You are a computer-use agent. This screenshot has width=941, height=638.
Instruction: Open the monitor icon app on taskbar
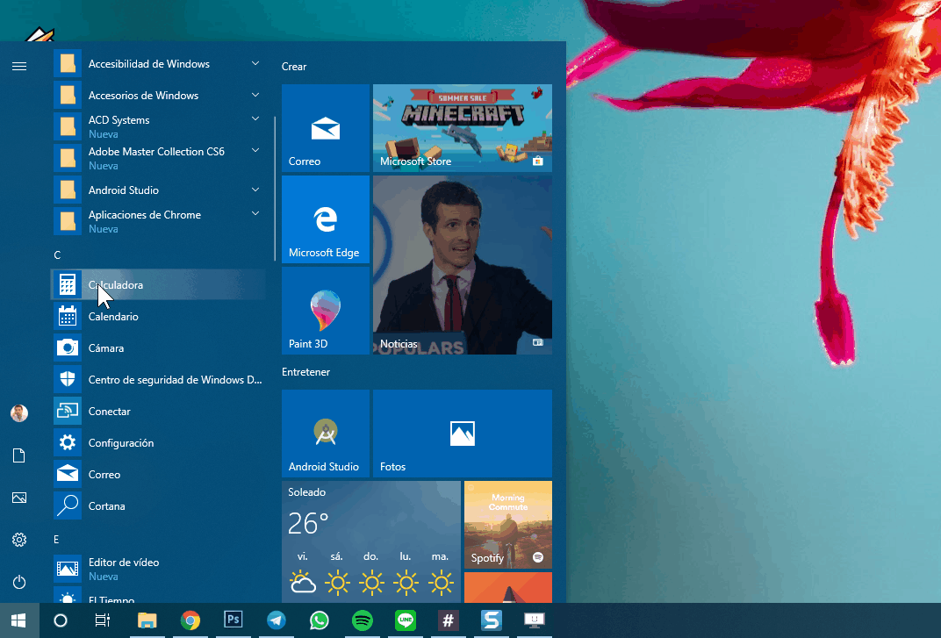point(534,620)
